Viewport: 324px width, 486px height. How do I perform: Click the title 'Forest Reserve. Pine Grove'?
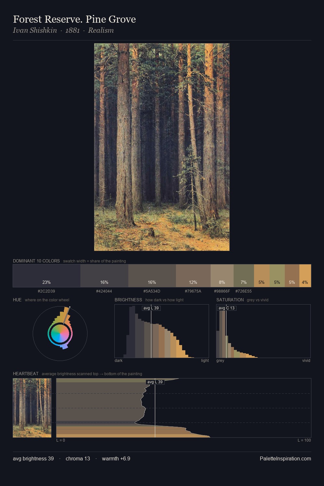coord(75,19)
